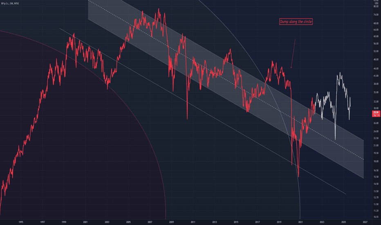Click the 2021 label on the time axis
Image resolution: width=381 pixels, height=225 pixels.
click(x=300, y=222)
